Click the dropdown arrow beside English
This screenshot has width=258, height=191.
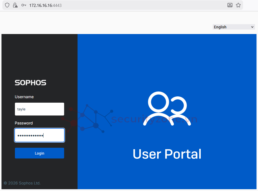click(x=252, y=27)
